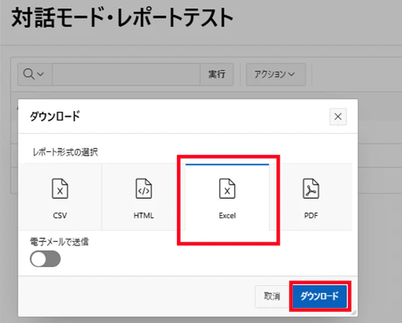Click the 実行 button
The image size is (402, 323).
click(217, 74)
